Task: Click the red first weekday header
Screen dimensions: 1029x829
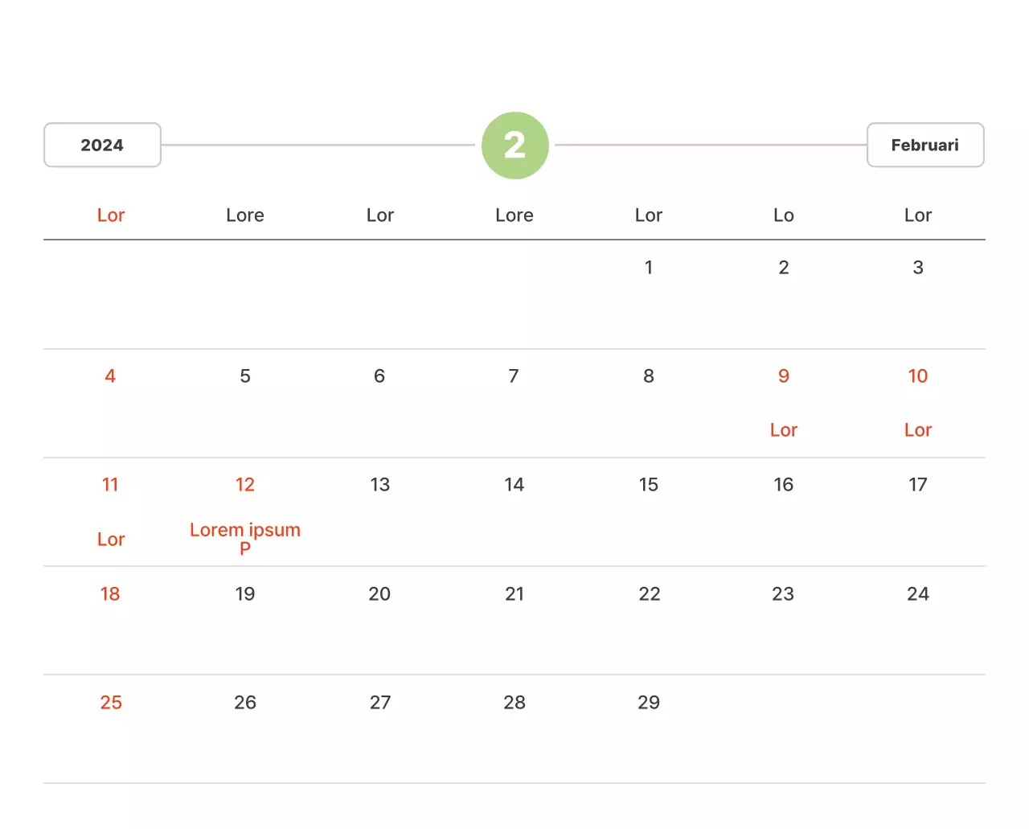Action: click(x=111, y=215)
